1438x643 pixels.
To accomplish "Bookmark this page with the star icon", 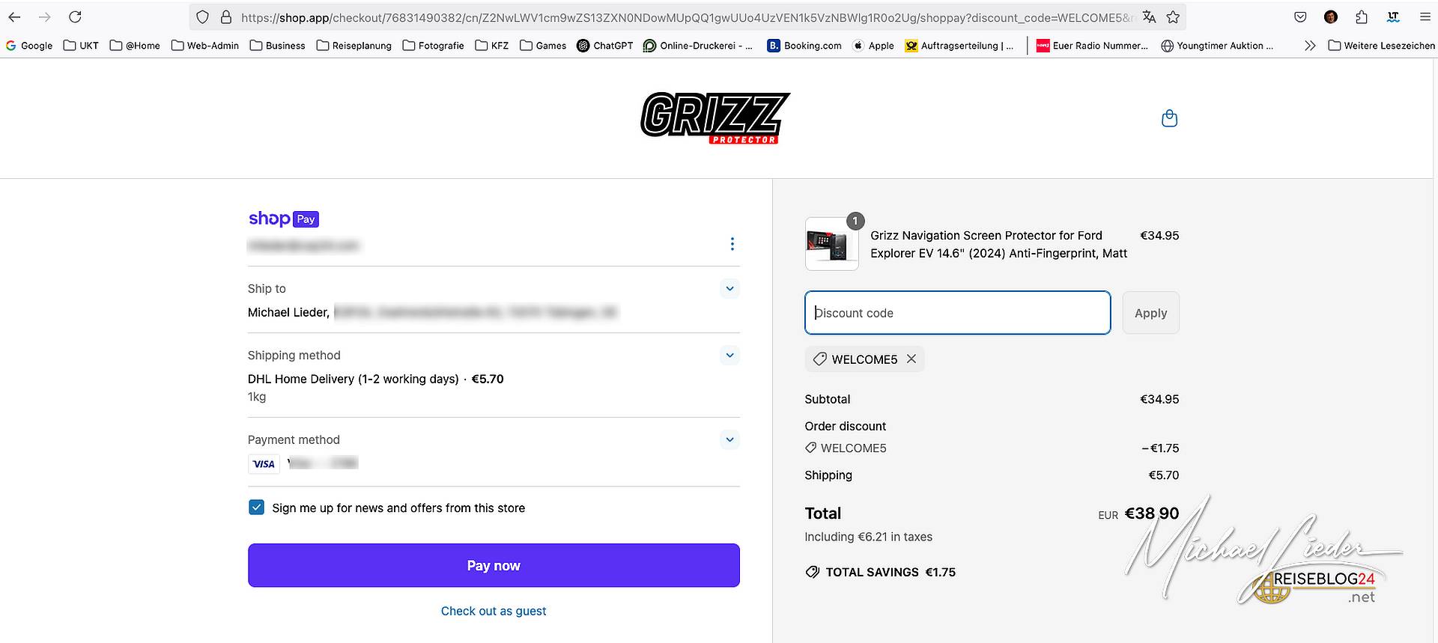I will [1173, 17].
